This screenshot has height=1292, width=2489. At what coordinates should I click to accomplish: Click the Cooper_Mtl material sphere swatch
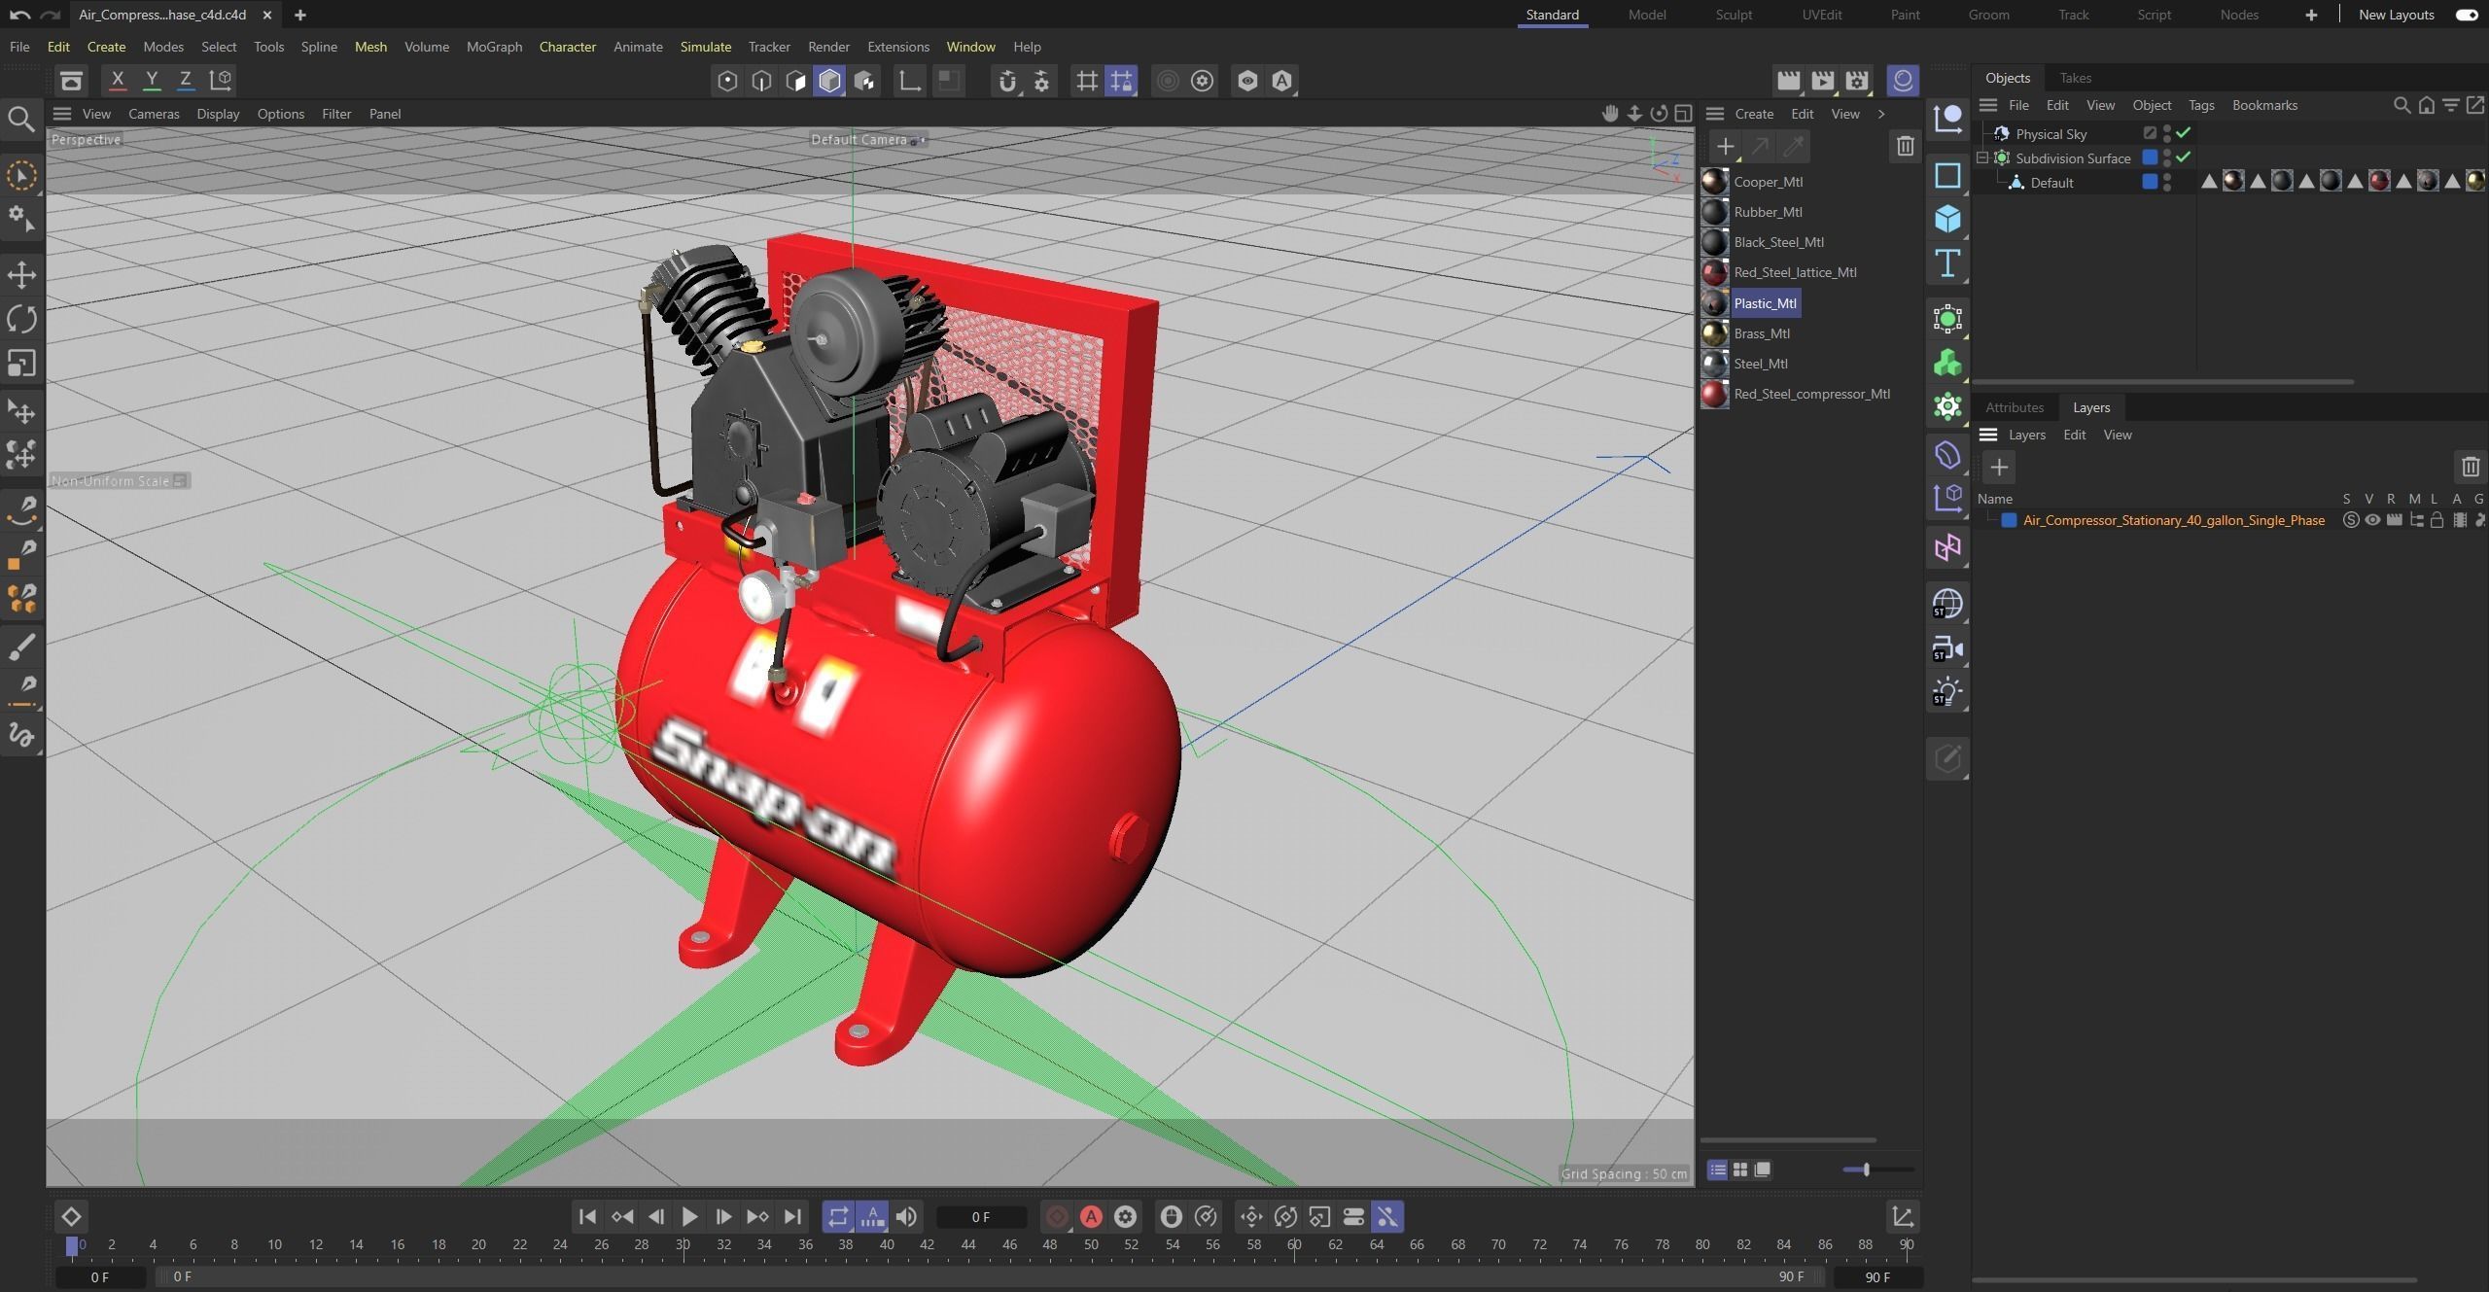click(x=1715, y=182)
